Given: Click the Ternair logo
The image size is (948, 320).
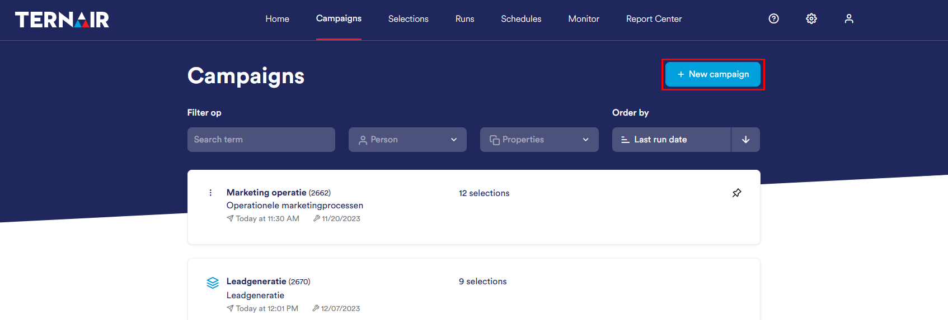Looking at the screenshot, I should pyautogui.click(x=62, y=20).
